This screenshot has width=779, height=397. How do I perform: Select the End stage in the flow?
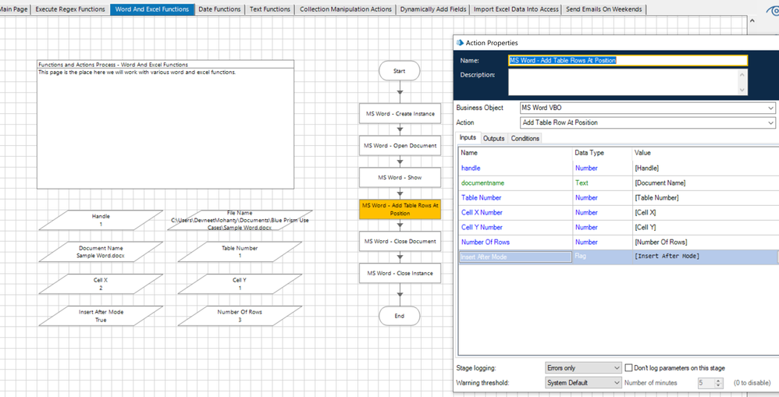399,316
